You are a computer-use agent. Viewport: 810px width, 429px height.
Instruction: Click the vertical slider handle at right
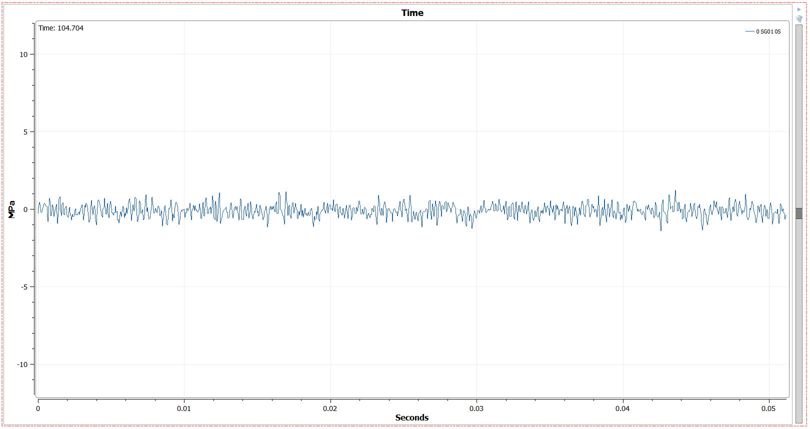coord(799,213)
